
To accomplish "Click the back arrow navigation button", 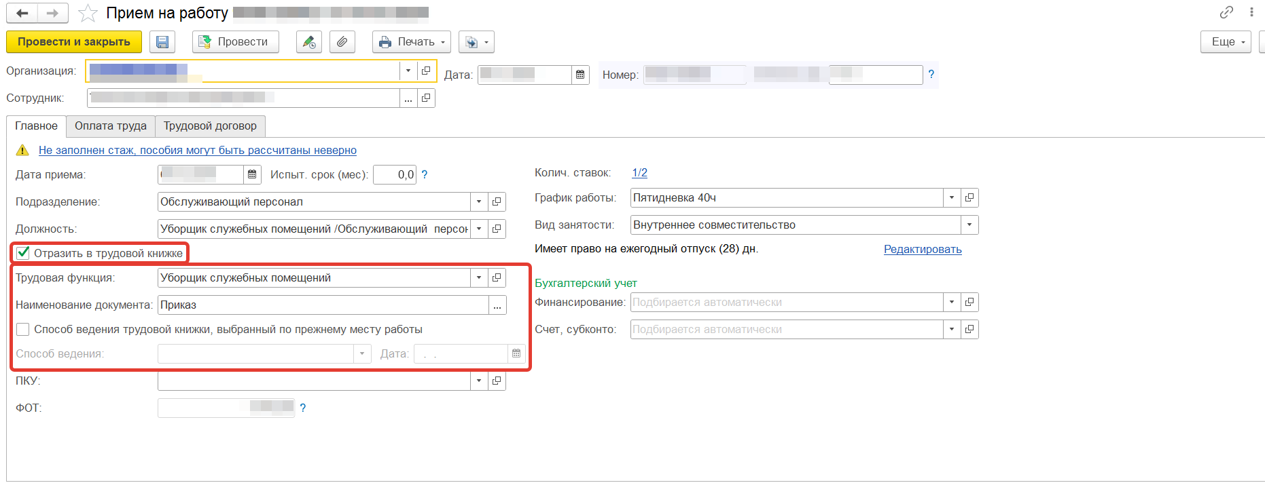I will 22,13.
